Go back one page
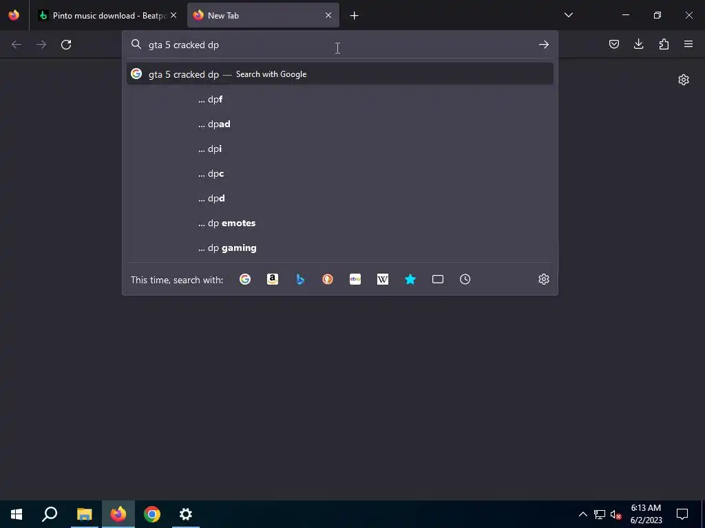 point(17,45)
